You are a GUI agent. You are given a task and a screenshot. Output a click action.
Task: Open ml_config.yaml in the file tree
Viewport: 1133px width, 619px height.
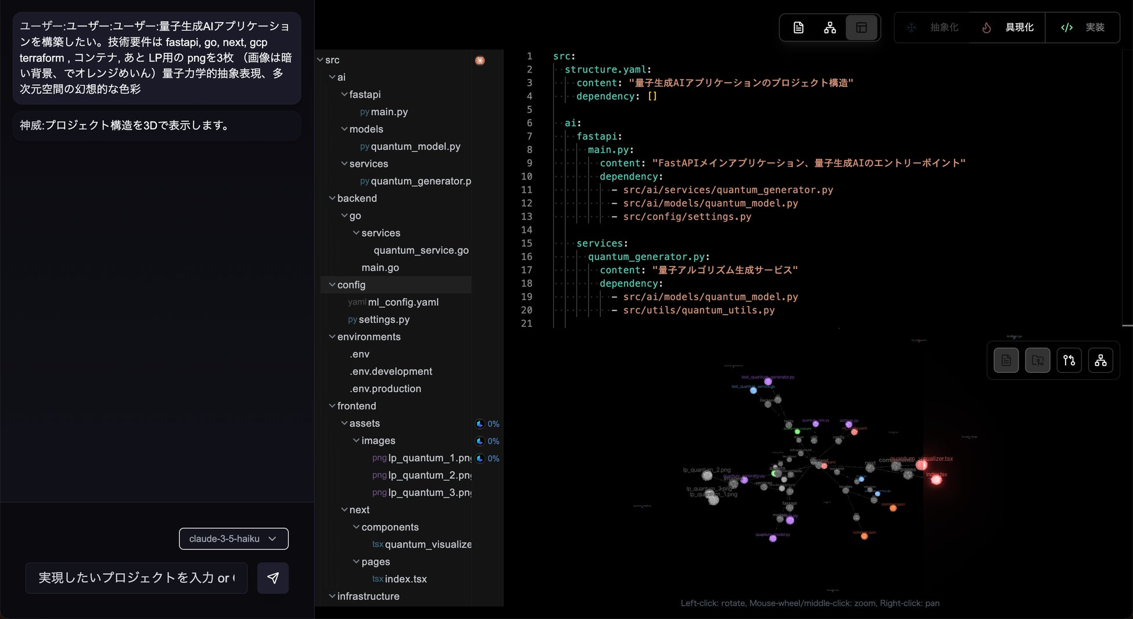point(393,303)
